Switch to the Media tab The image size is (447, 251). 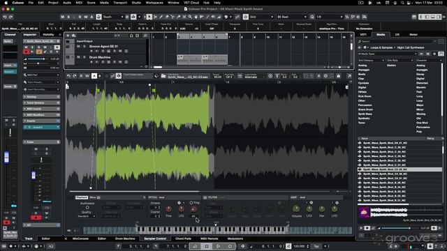(381, 34)
